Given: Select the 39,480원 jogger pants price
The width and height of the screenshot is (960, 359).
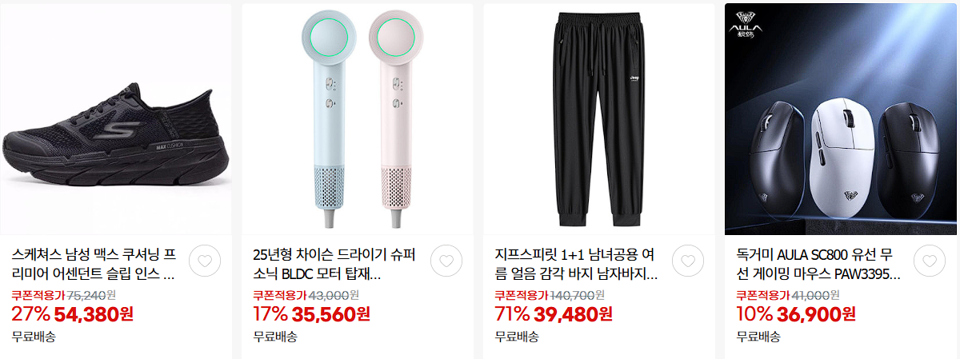Looking at the screenshot, I should (x=574, y=313).
